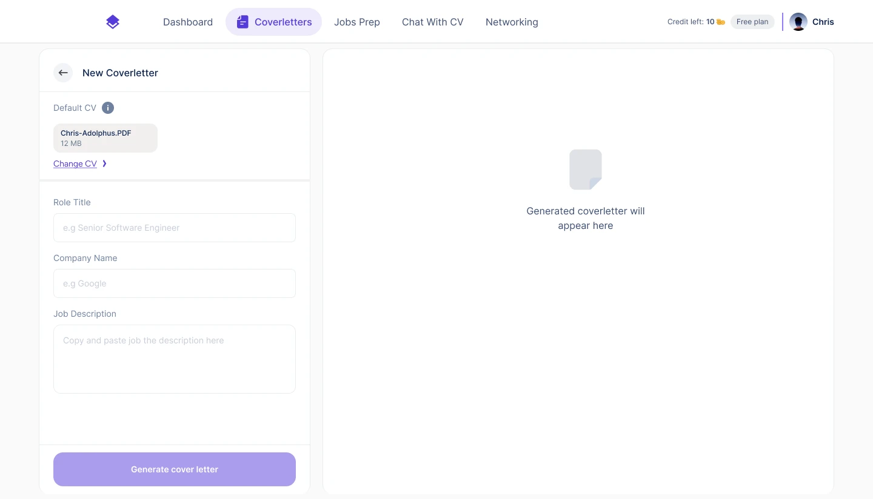
Task: Click the Company Name label
Action: coord(85,258)
